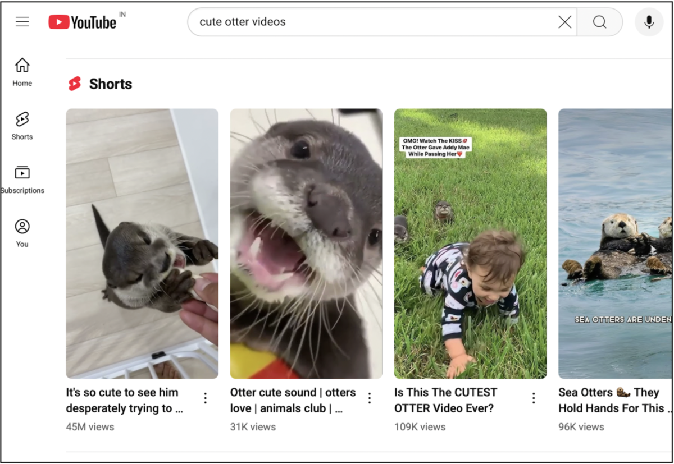The image size is (674, 464).
Task: Go to Home in sidebar
Action: tap(22, 72)
